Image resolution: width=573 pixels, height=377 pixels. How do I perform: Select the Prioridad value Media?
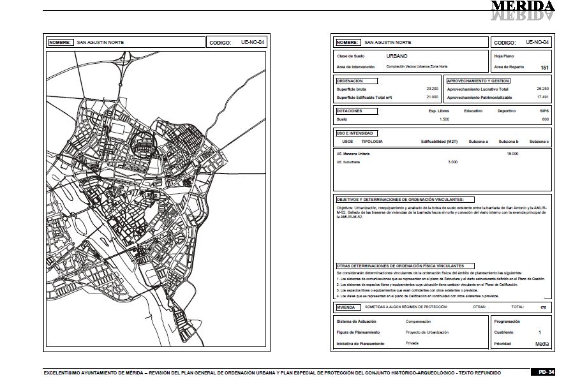(542, 344)
